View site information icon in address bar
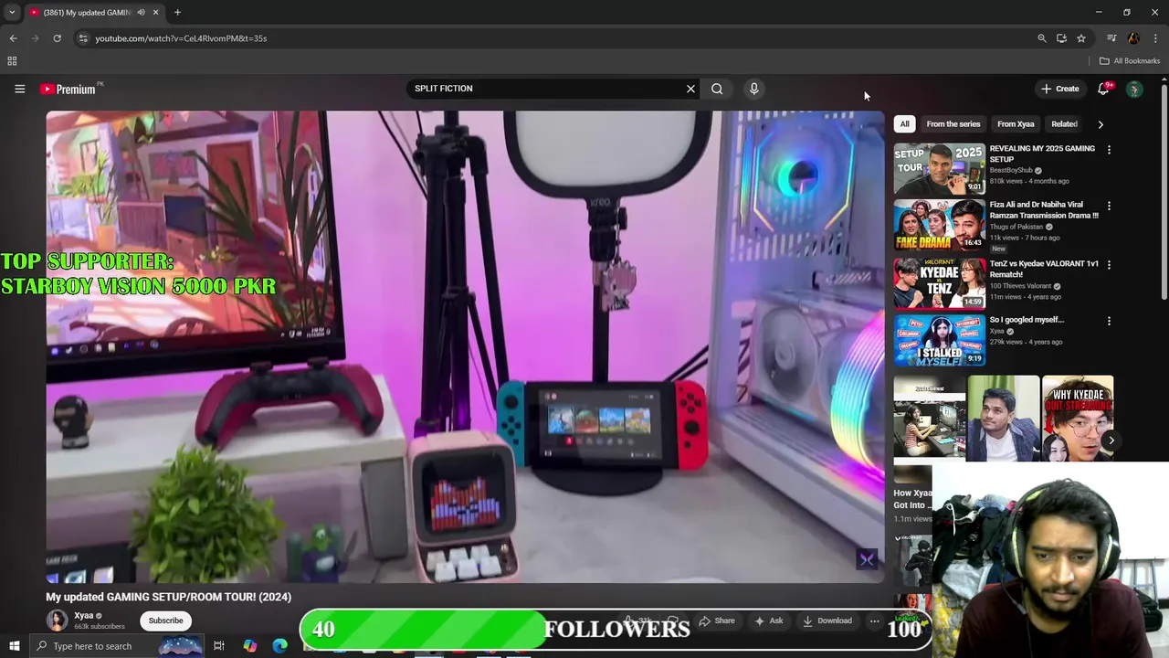This screenshot has height=658, width=1169. click(83, 38)
